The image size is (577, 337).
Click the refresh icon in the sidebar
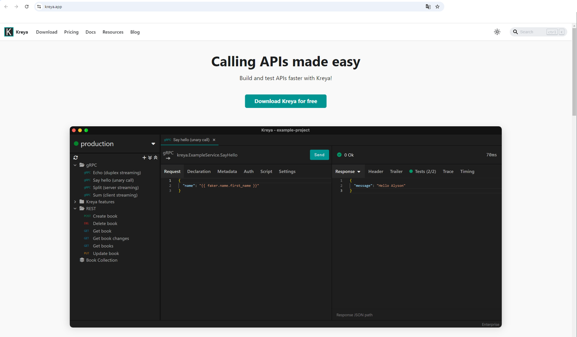pos(75,157)
